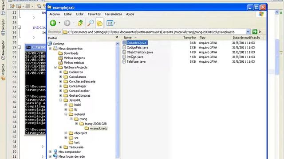Screen dimensions: 284x159
Task: Collapse code fold at line 29 in NetBeans
Action: (19, 47)
